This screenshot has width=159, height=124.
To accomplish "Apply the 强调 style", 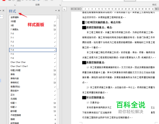I will [33, 119].
